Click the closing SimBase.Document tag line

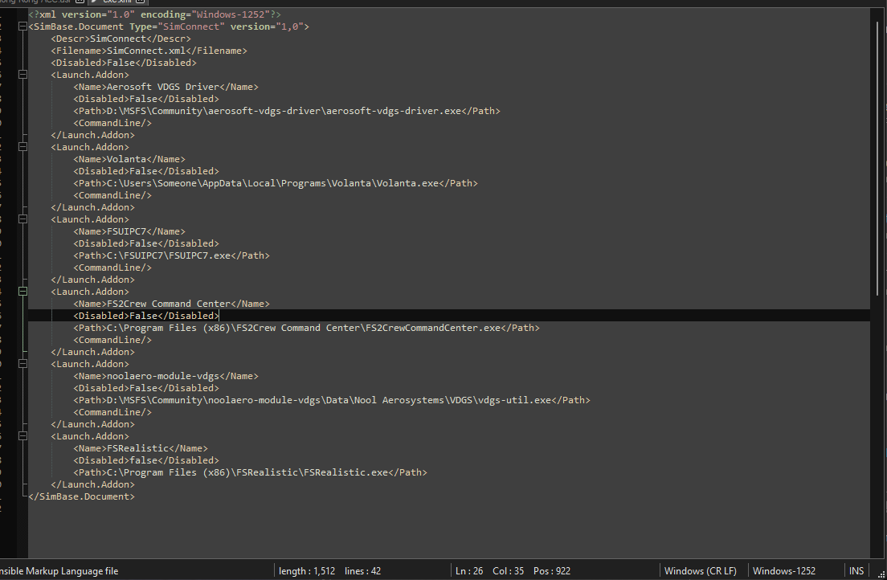pos(81,496)
